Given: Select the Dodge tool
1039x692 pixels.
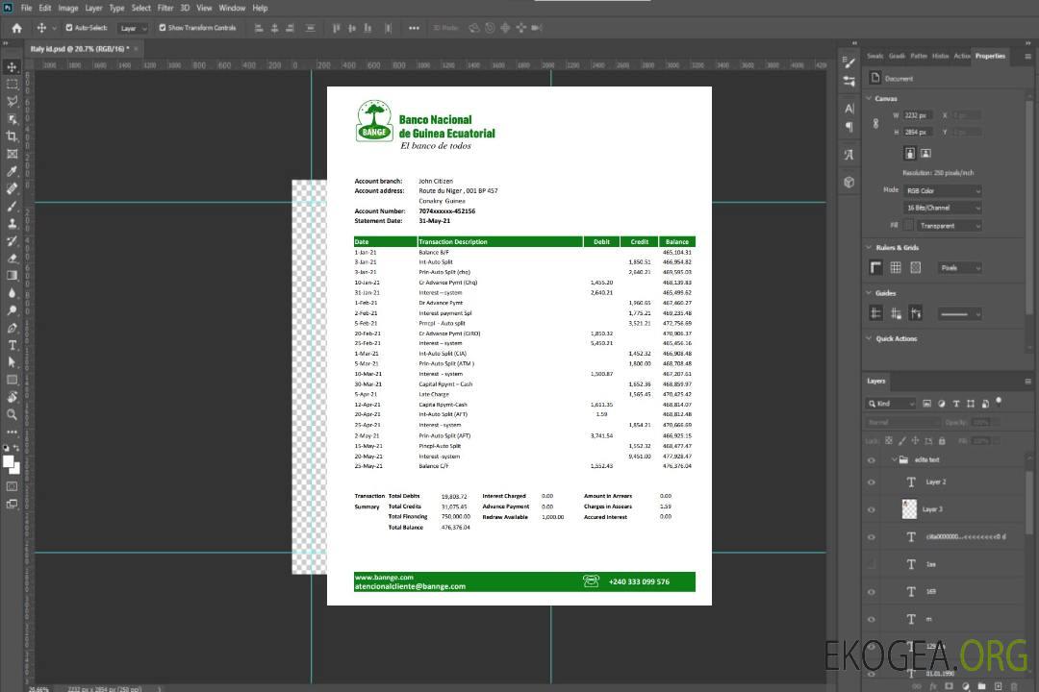Looking at the screenshot, I should point(12,309).
